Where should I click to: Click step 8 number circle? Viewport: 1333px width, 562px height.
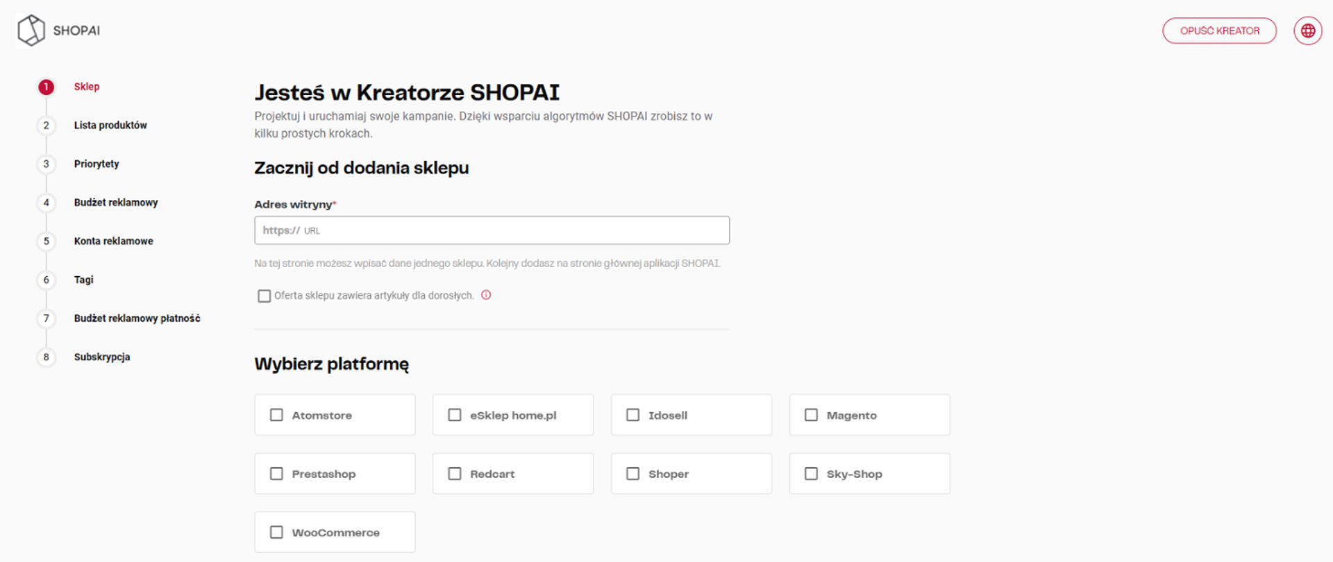(46, 357)
